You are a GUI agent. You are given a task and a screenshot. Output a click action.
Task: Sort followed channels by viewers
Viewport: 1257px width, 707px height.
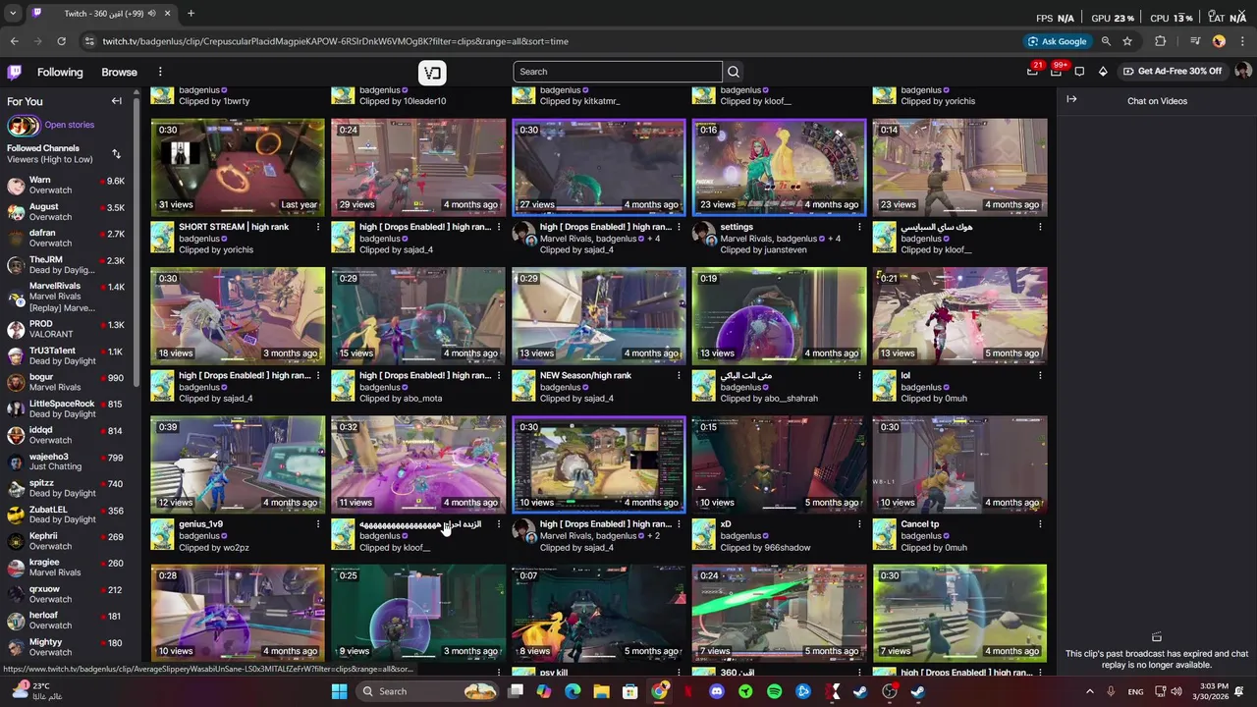[x=117, y=154]
